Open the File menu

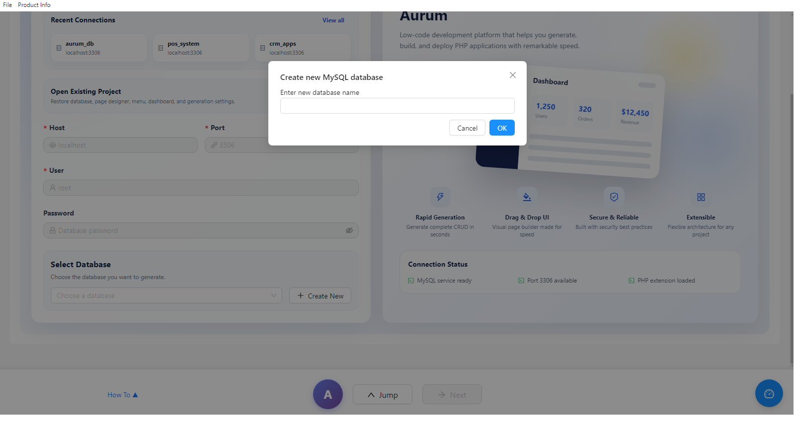click(x=7, y=5)
